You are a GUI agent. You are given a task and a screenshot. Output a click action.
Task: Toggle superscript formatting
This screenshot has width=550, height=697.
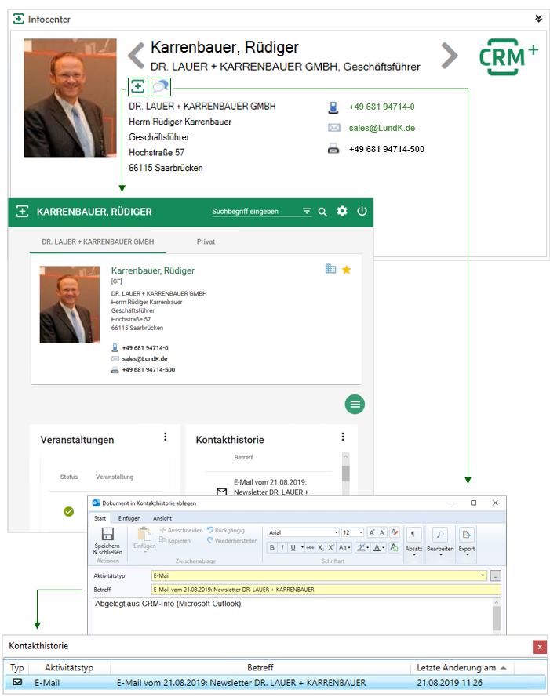(331, 547)
